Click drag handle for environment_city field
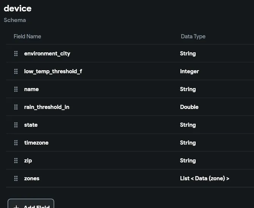 (x=16, y=54)
